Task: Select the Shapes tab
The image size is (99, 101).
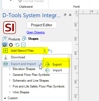Action: pyautogui.click(x=31, y=39)
